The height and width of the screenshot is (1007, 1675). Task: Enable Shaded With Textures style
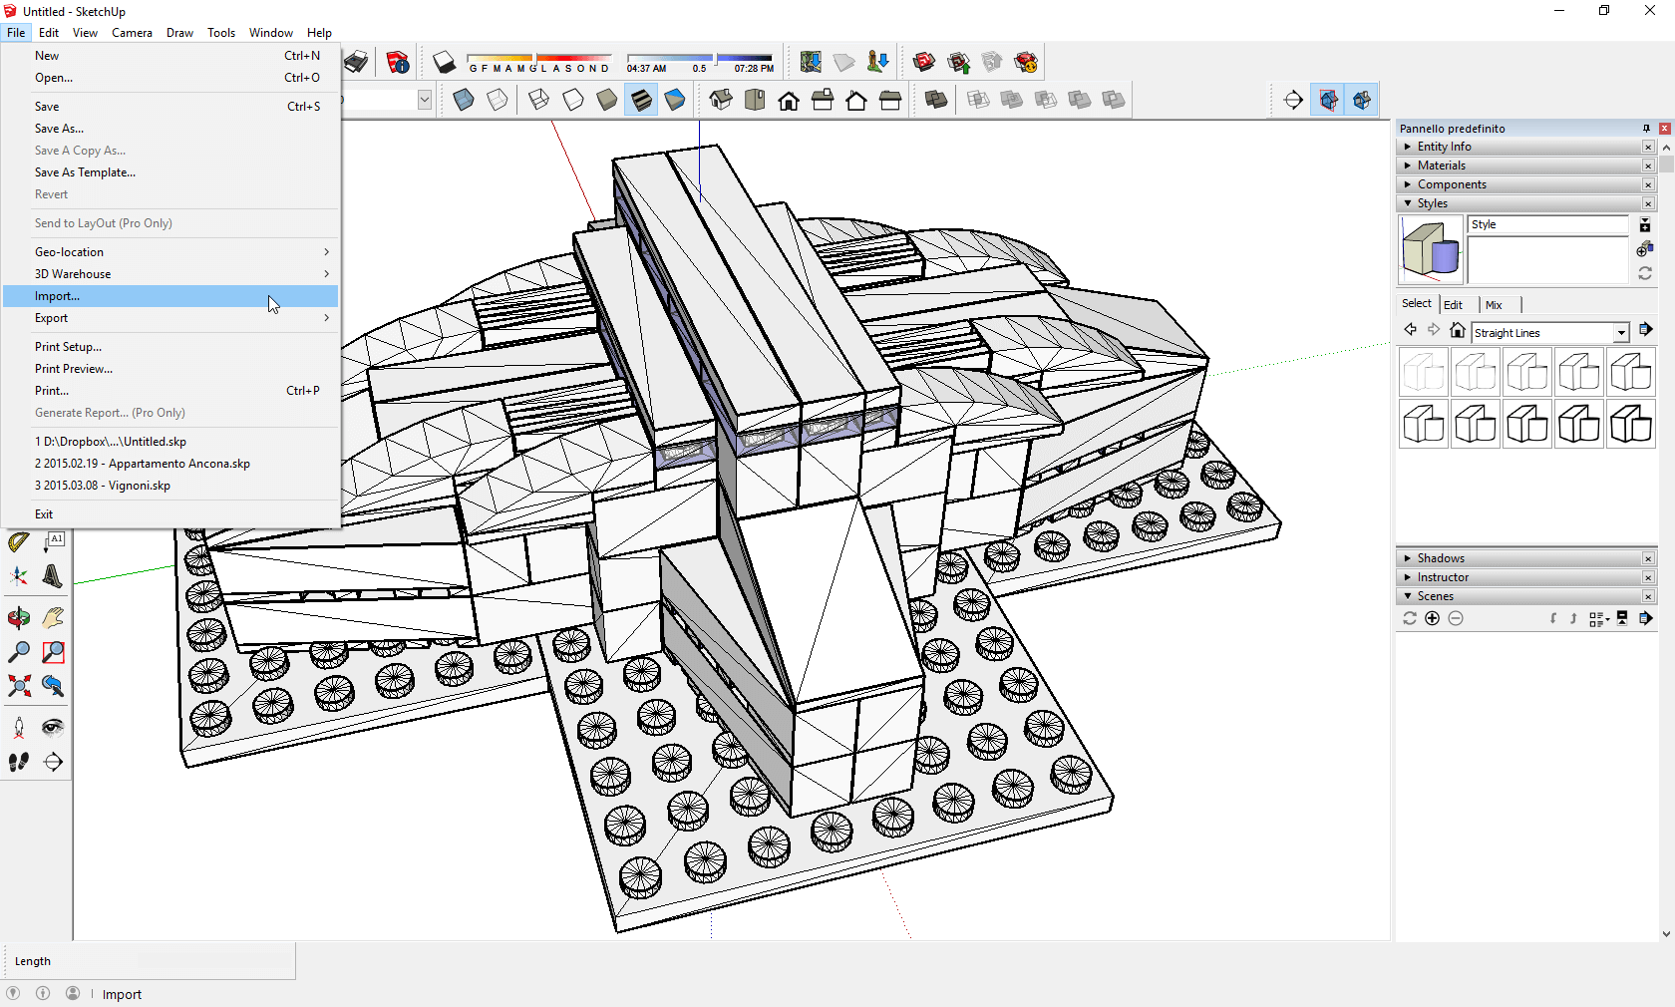641,100
